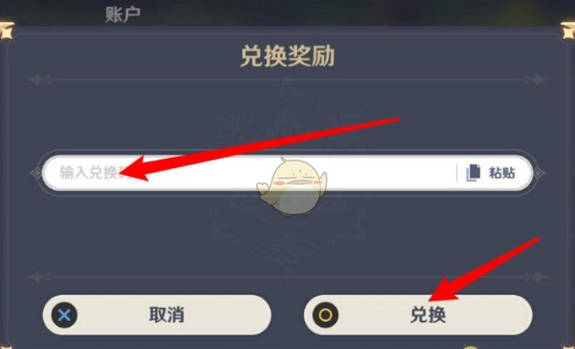The height and width of the screenshot is (349, 575).
Task: Click the top-left gold star corner ornament
Action: (x=7, y=31)
